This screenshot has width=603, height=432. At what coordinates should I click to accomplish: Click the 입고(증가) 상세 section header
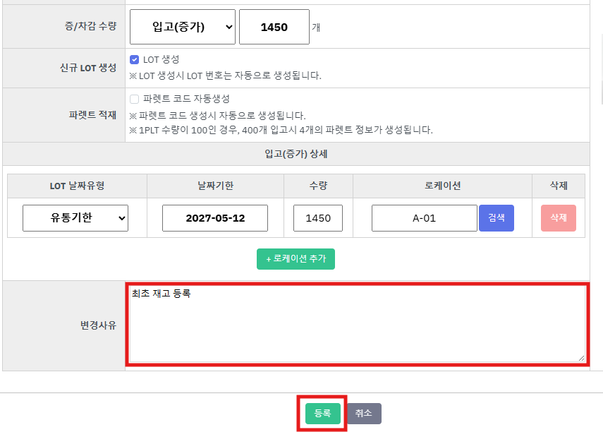(296, 154)
